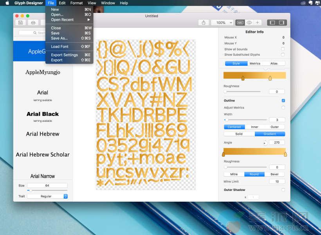Enable the Outer Shadow checkbox
This screenshot has width=321, height=235.
[283, 190]
